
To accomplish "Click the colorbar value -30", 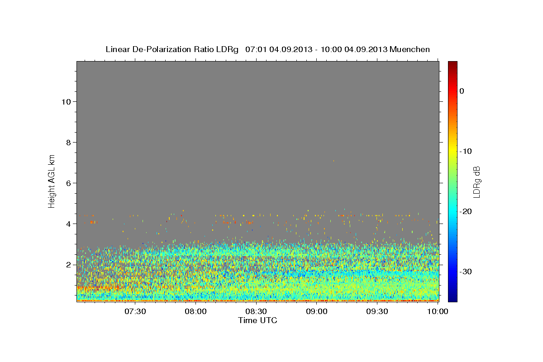I will point(466,271).
